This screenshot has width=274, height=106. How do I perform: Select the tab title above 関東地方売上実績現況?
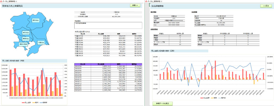pos(9,1)
